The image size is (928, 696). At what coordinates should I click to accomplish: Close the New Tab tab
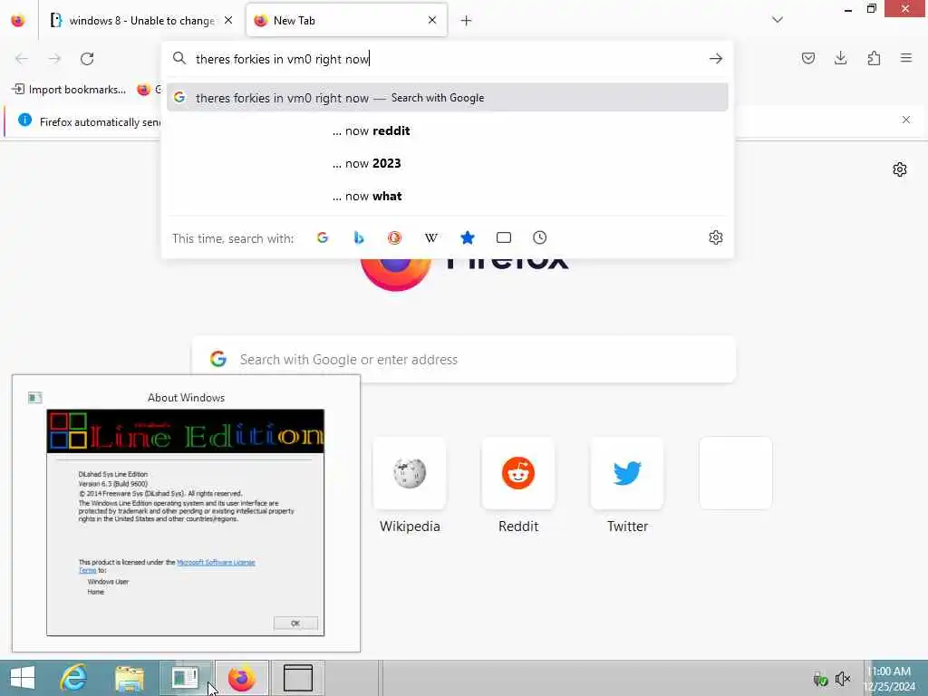432,20
